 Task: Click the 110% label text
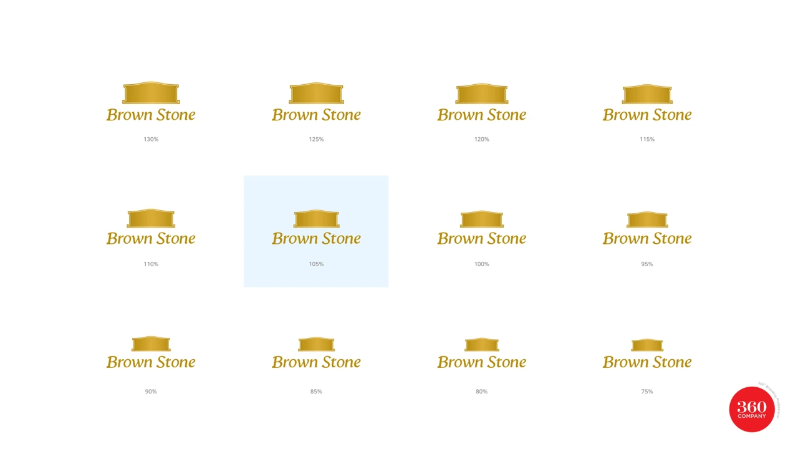(x=151, y=264)
